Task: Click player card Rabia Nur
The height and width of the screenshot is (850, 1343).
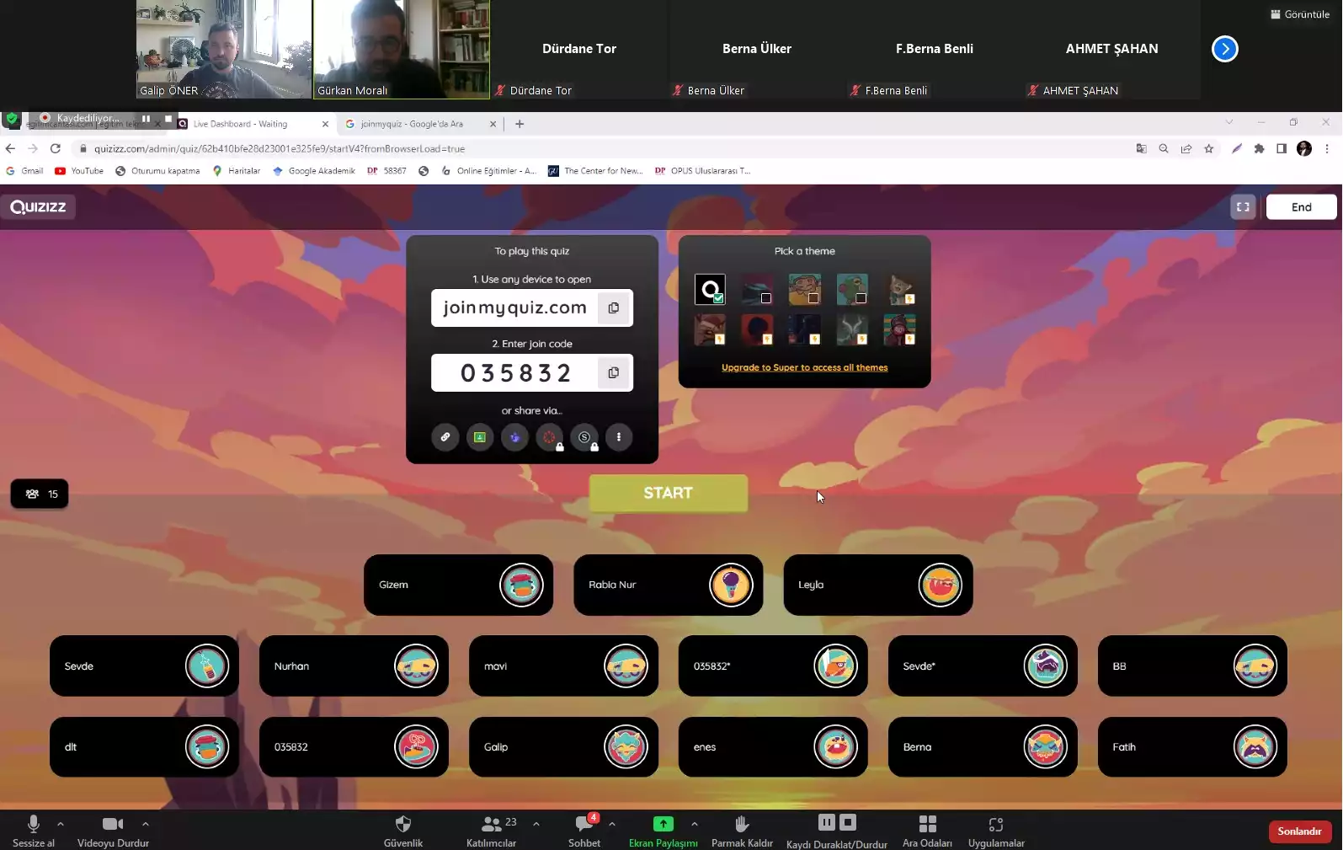Action: tap(668, 585)
